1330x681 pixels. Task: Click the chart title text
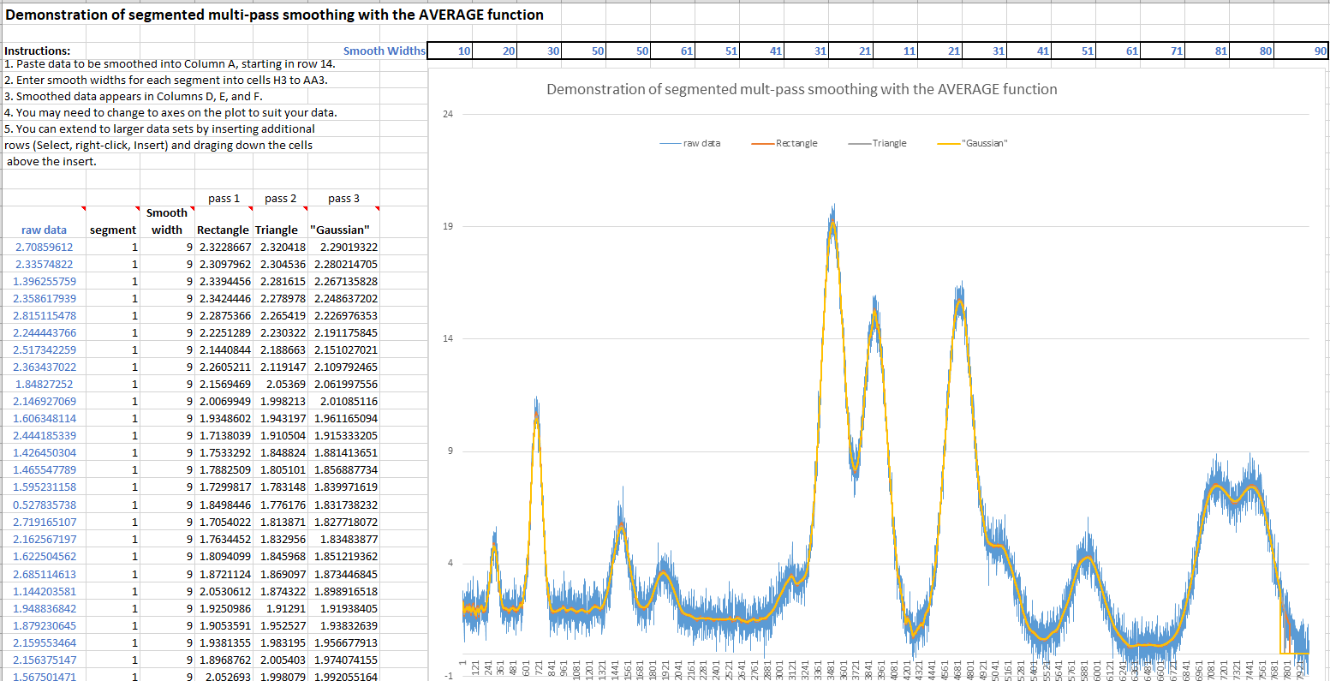click(x=802, y=89)
